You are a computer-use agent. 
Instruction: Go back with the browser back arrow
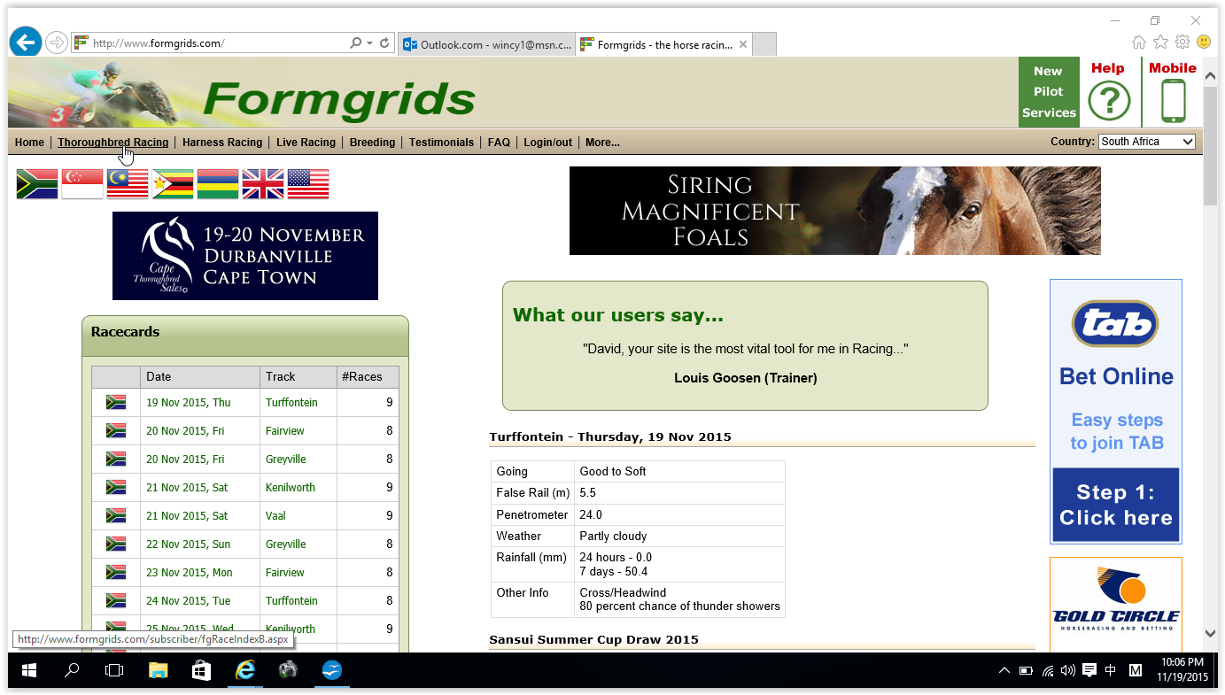coord(26,42)
